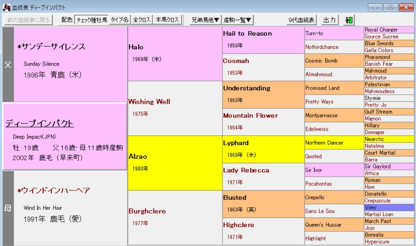Click the blue-highlighted Vimy cell
Screen dimensions: 416x246
pyautogui.click(x=389, y=207)
